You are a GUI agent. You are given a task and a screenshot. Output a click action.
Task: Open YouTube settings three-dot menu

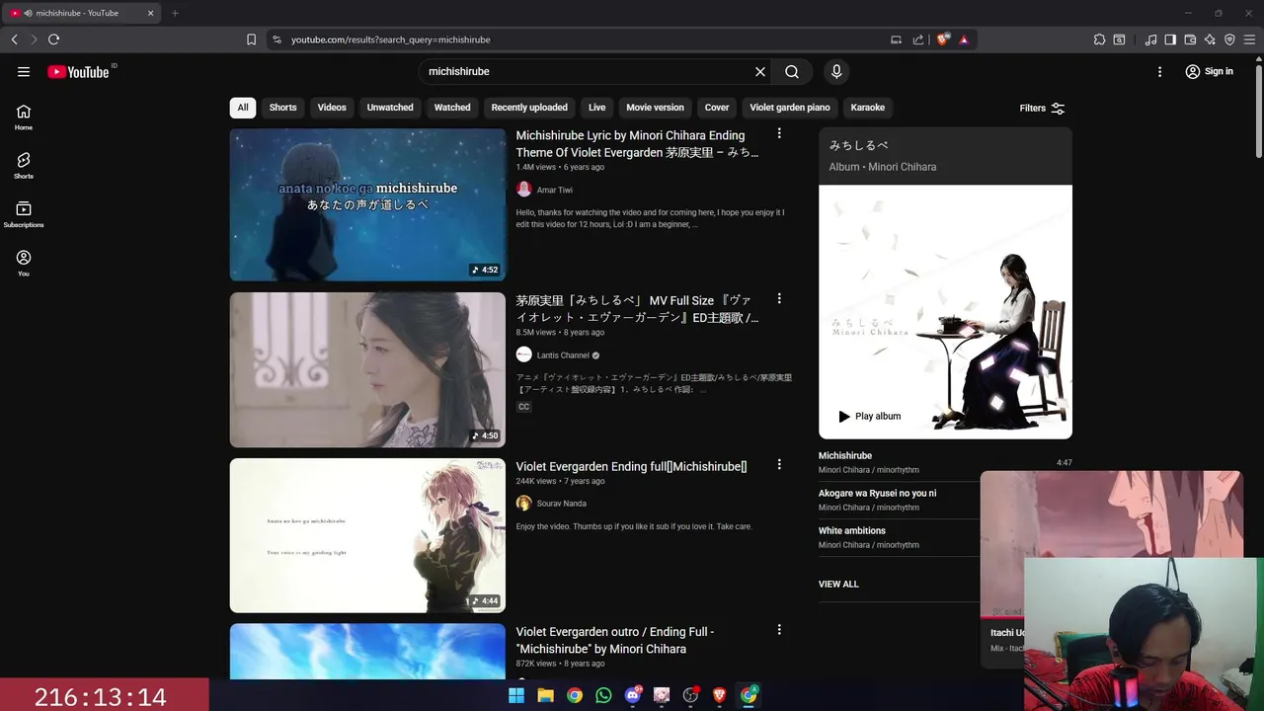coord(1160,71)
